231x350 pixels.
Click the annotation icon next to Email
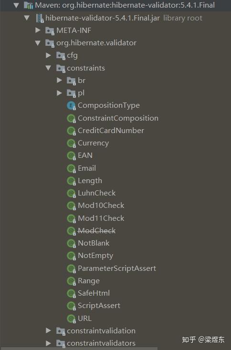71,168
